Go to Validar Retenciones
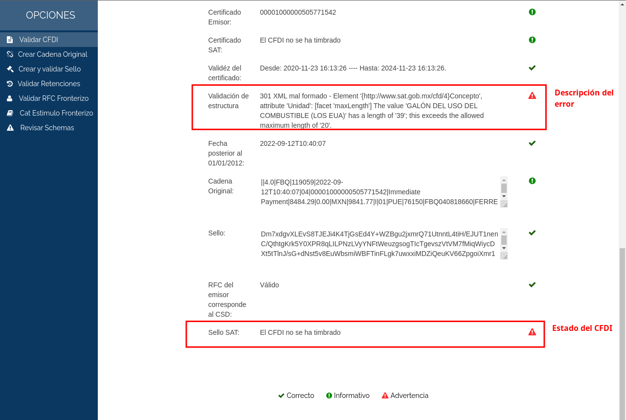 [49, 84]
